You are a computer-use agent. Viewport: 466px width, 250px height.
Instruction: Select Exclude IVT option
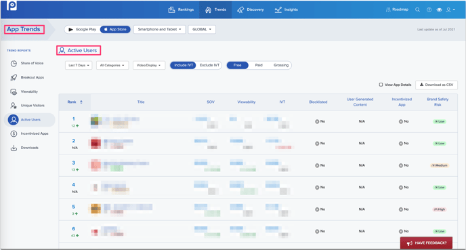pyautogui.click(x=209, y=65)
